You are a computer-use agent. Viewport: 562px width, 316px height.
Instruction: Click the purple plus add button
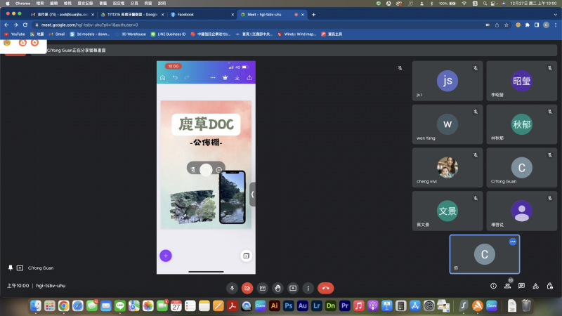(x=166, y=256)
